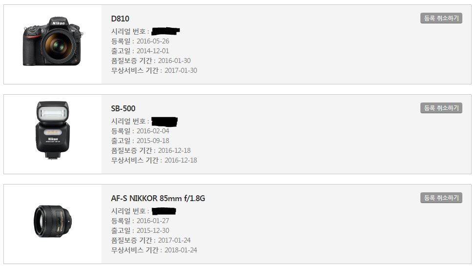This screenshot has width=476, height=267.
Task: Cancel registration for the AF-S NIKKOR 85mm
Action: click(x=441, y=198)
